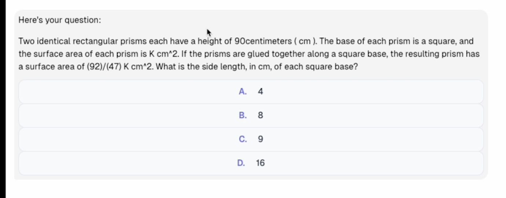Click the purple letter C label

242,139
